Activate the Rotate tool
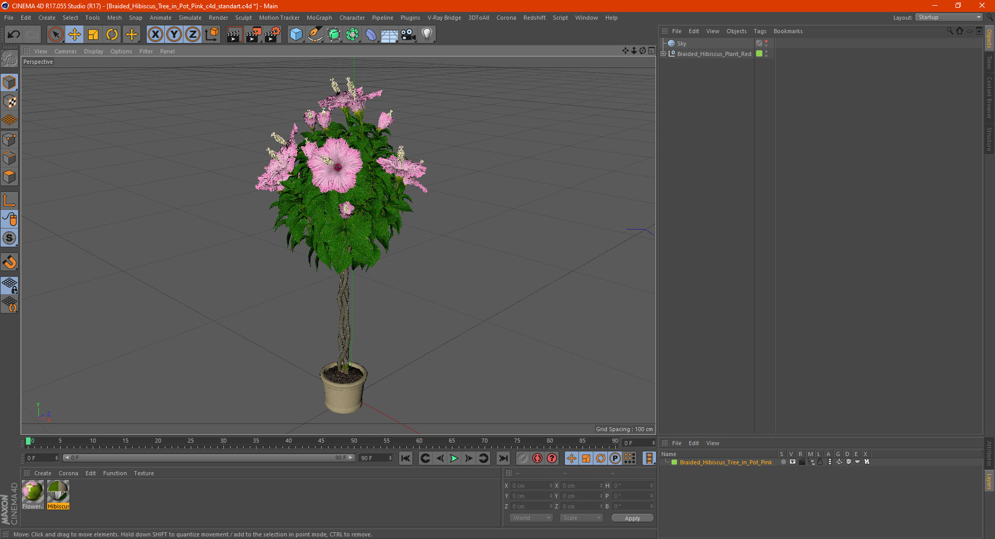The image size is (995, 539). click(112, 35)
